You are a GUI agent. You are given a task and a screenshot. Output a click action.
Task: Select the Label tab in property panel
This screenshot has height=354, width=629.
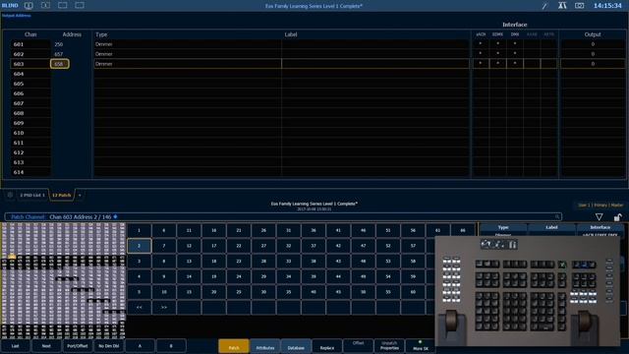(x=551, y=227)
